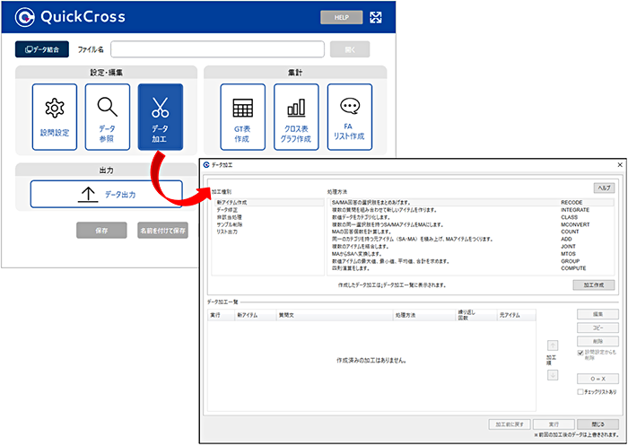Screen dimensions: 628x446
Task: Open GT表作成 table icon tile
Action: tap(242, 117)
